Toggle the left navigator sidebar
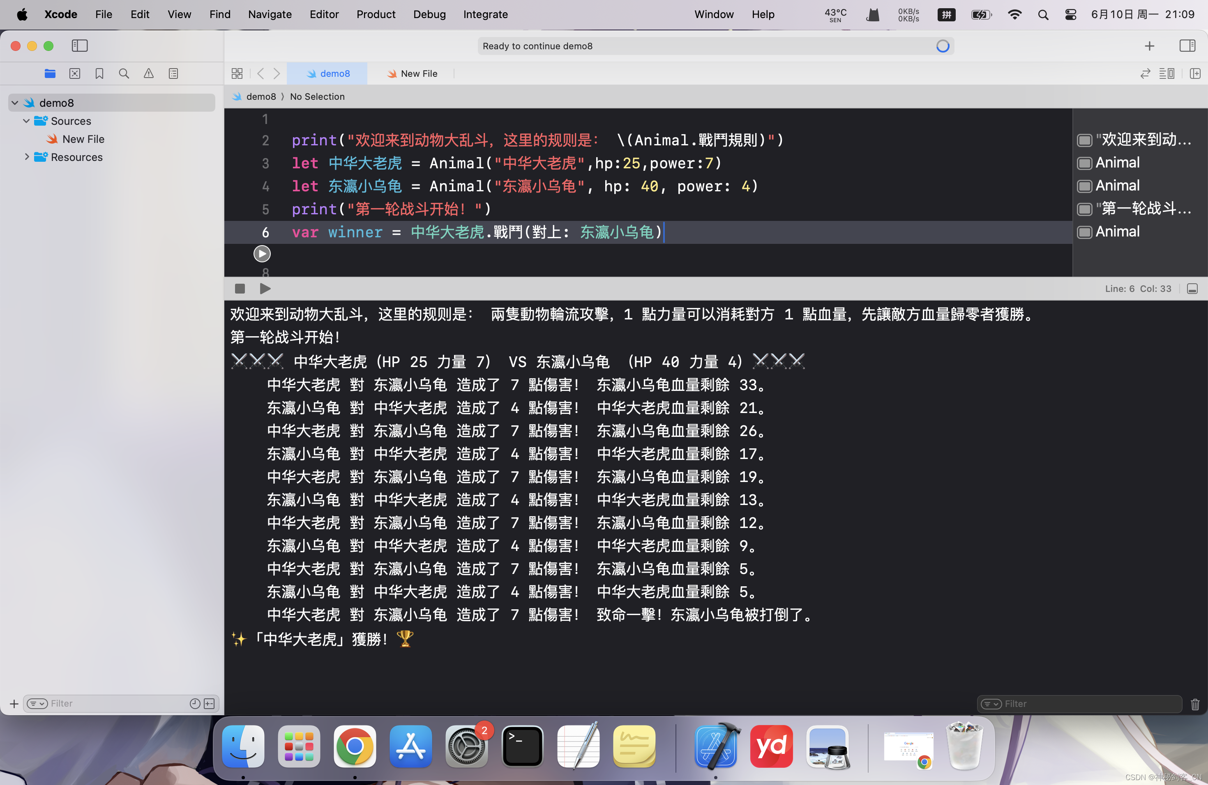The width and height of the screenshot is (1208, 785). [80, 46]
